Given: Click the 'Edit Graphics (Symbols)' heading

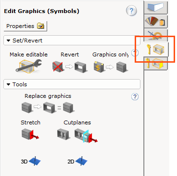Looking at the screenshot, I should coord(41,11).
